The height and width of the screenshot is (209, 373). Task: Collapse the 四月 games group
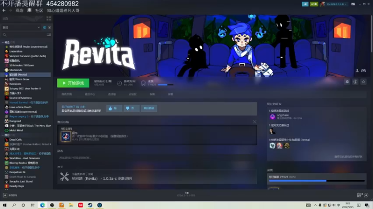click(x=3, y=135)
